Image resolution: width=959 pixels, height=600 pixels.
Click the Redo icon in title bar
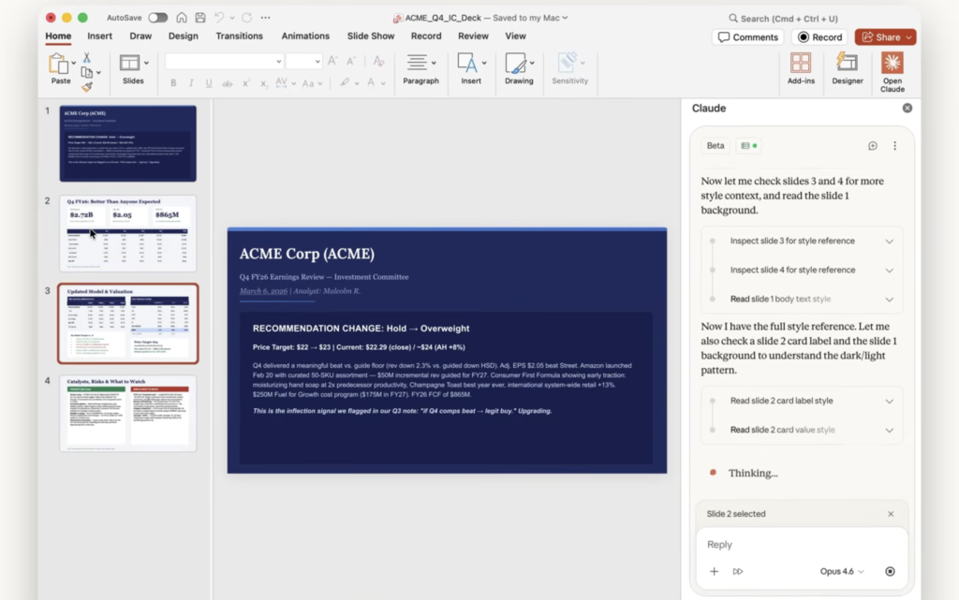246,18
